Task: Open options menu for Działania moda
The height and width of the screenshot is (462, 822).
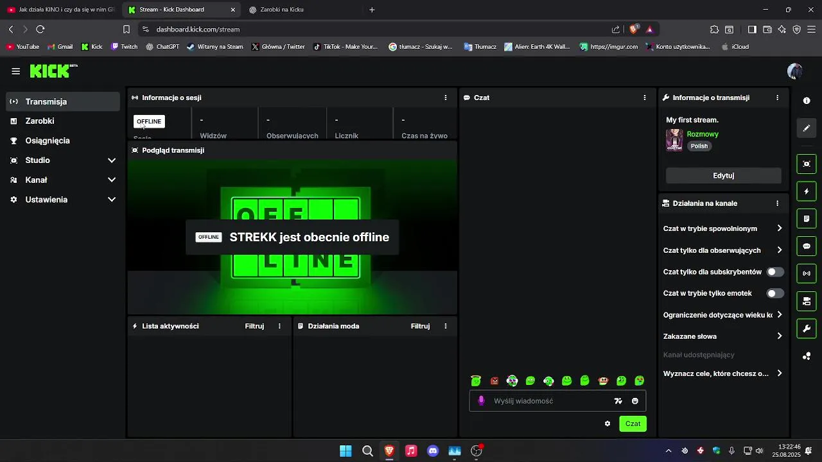Action: (x=446, y=326)
